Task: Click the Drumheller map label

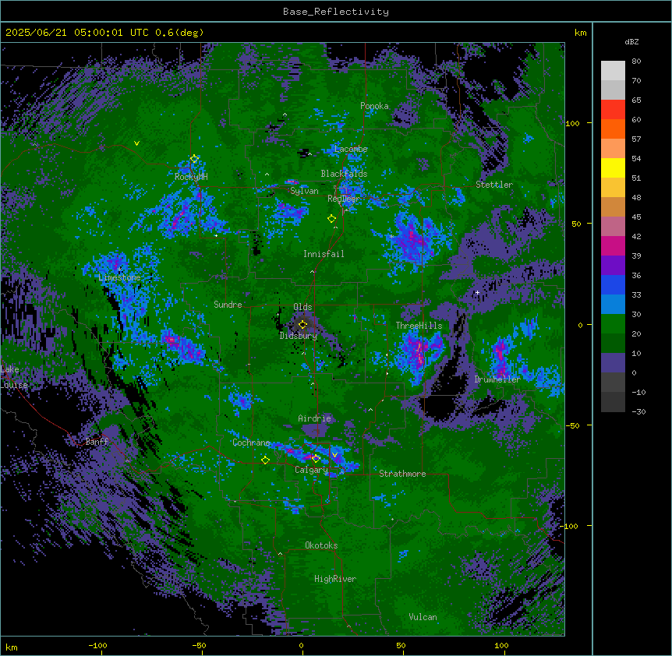Action: coord(497,379)
